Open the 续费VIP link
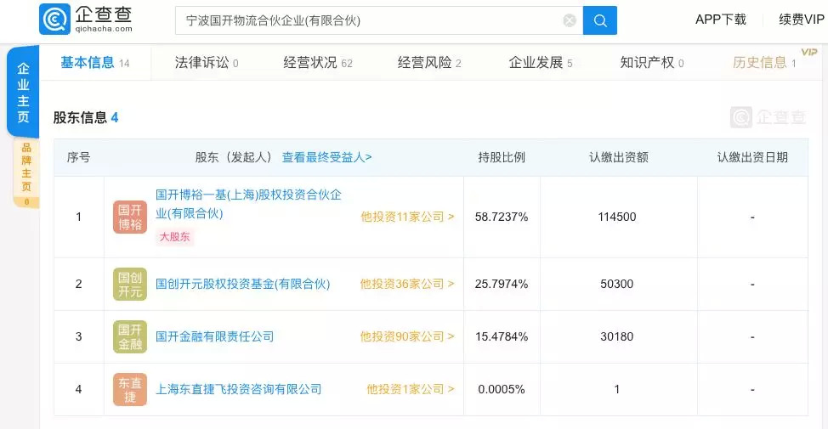828x429 pixels. [x=802, y=20]
